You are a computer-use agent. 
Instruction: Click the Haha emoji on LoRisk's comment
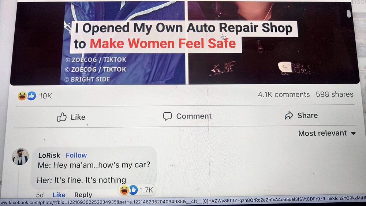[124, 190]
